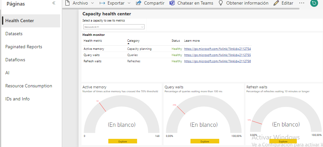The height and width of the screenshot is (147, 323).
Task: Navigate to IDs and Info page
Action: coord(18,99)
